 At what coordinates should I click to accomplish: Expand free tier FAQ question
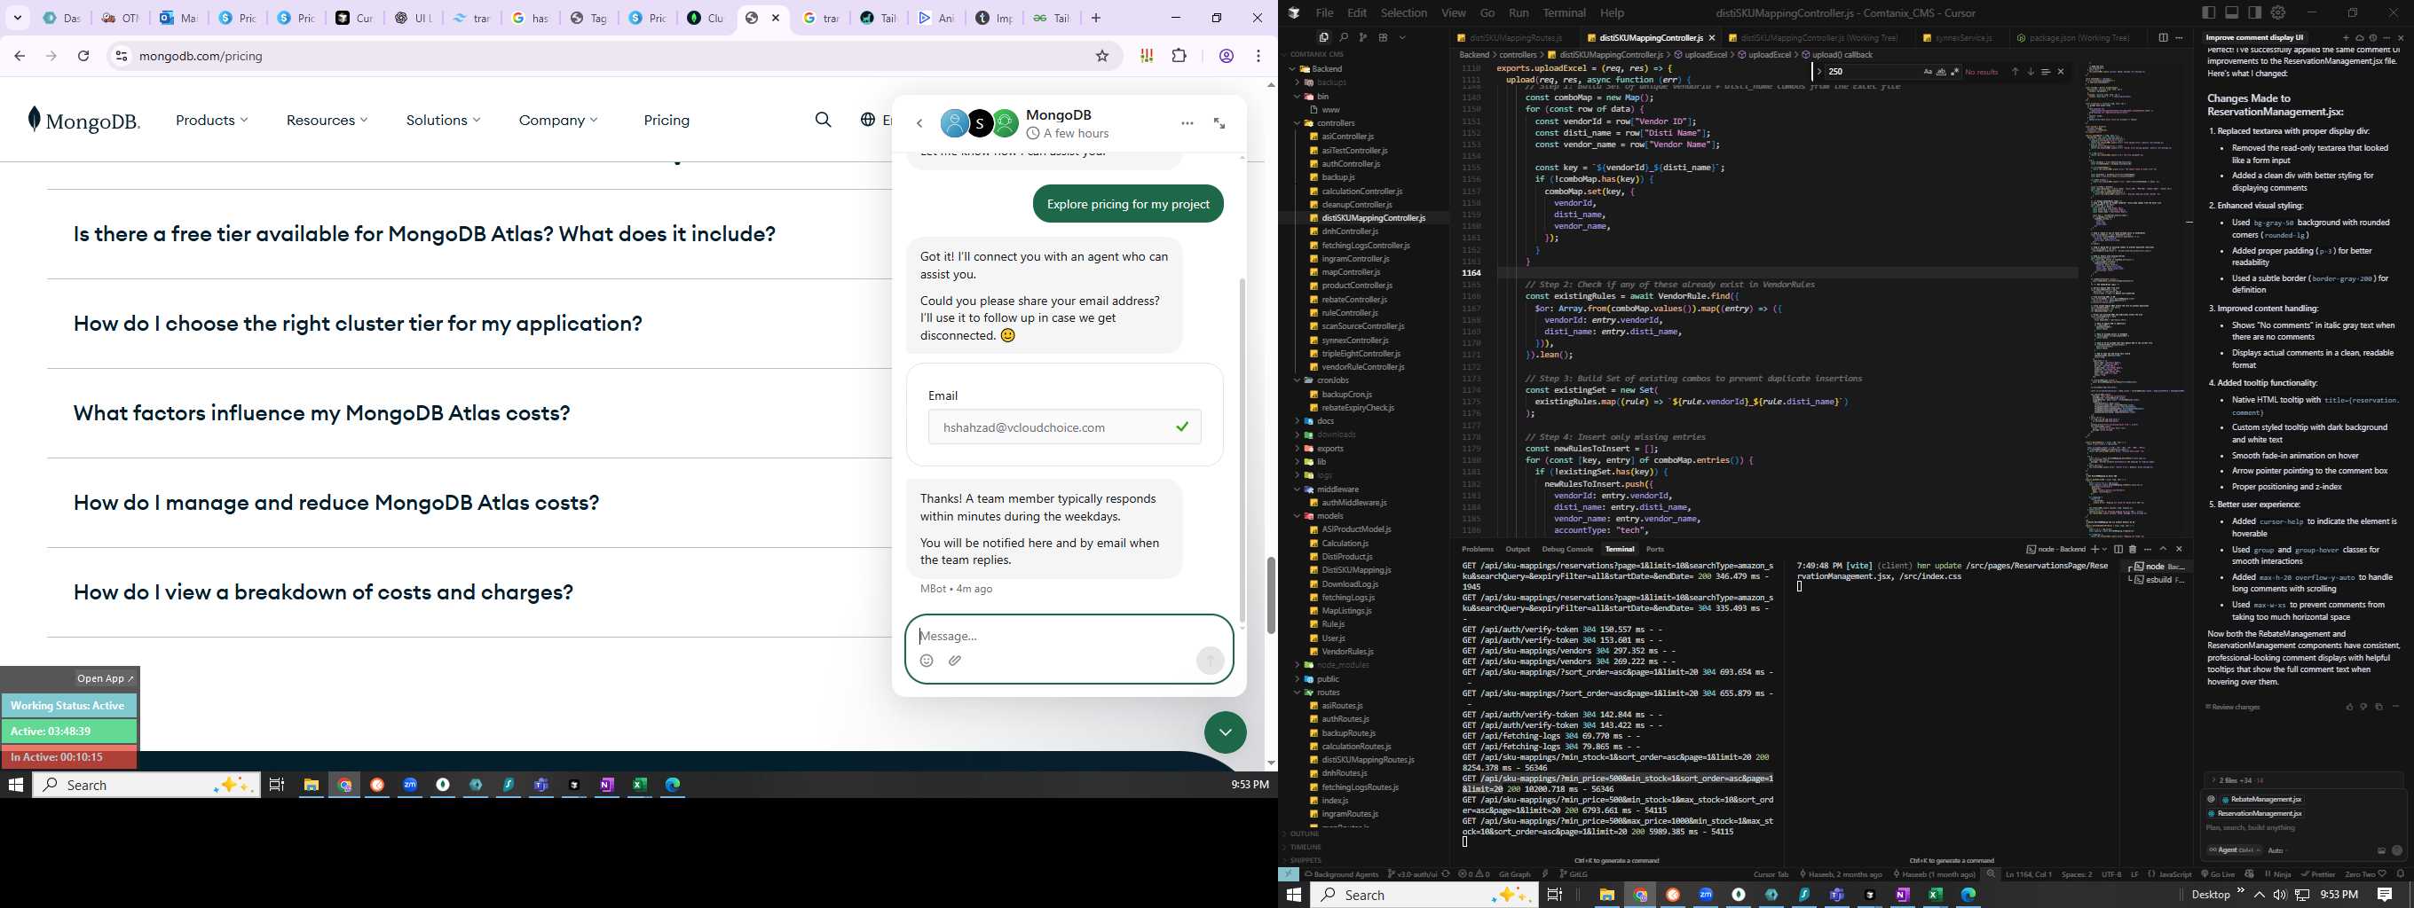[x=424, y=234]
